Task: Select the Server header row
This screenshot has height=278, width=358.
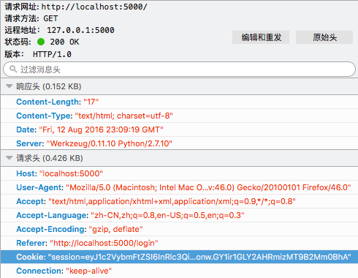Action: [x=180, y=143]
